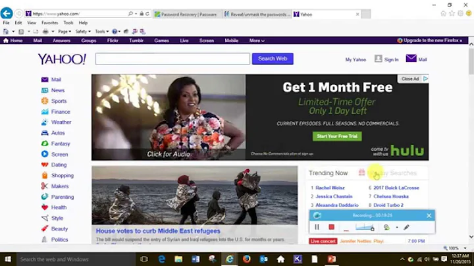The height and width of the screenshot is (266, 474).
Task: Open the zoom level 100% dropdown arrow
Action: 465,248
